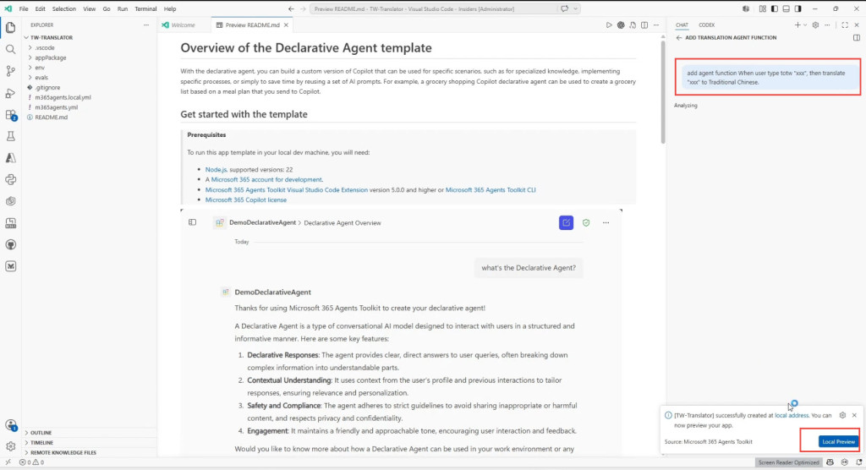Open notifications bell in status bar
866x470 pixels.
(859, 462)
